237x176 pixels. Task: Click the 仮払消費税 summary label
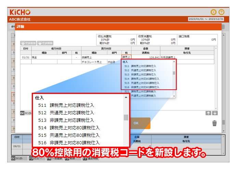click(x=105, y=36)
